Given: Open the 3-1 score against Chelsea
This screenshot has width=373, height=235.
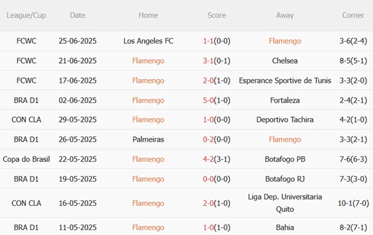Looking at the screenshot, I should pos(208,61).
